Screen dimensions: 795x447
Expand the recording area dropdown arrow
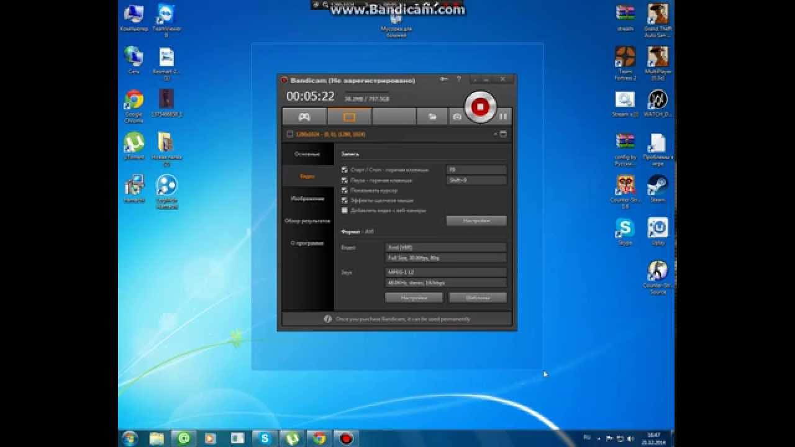(496, 134)
